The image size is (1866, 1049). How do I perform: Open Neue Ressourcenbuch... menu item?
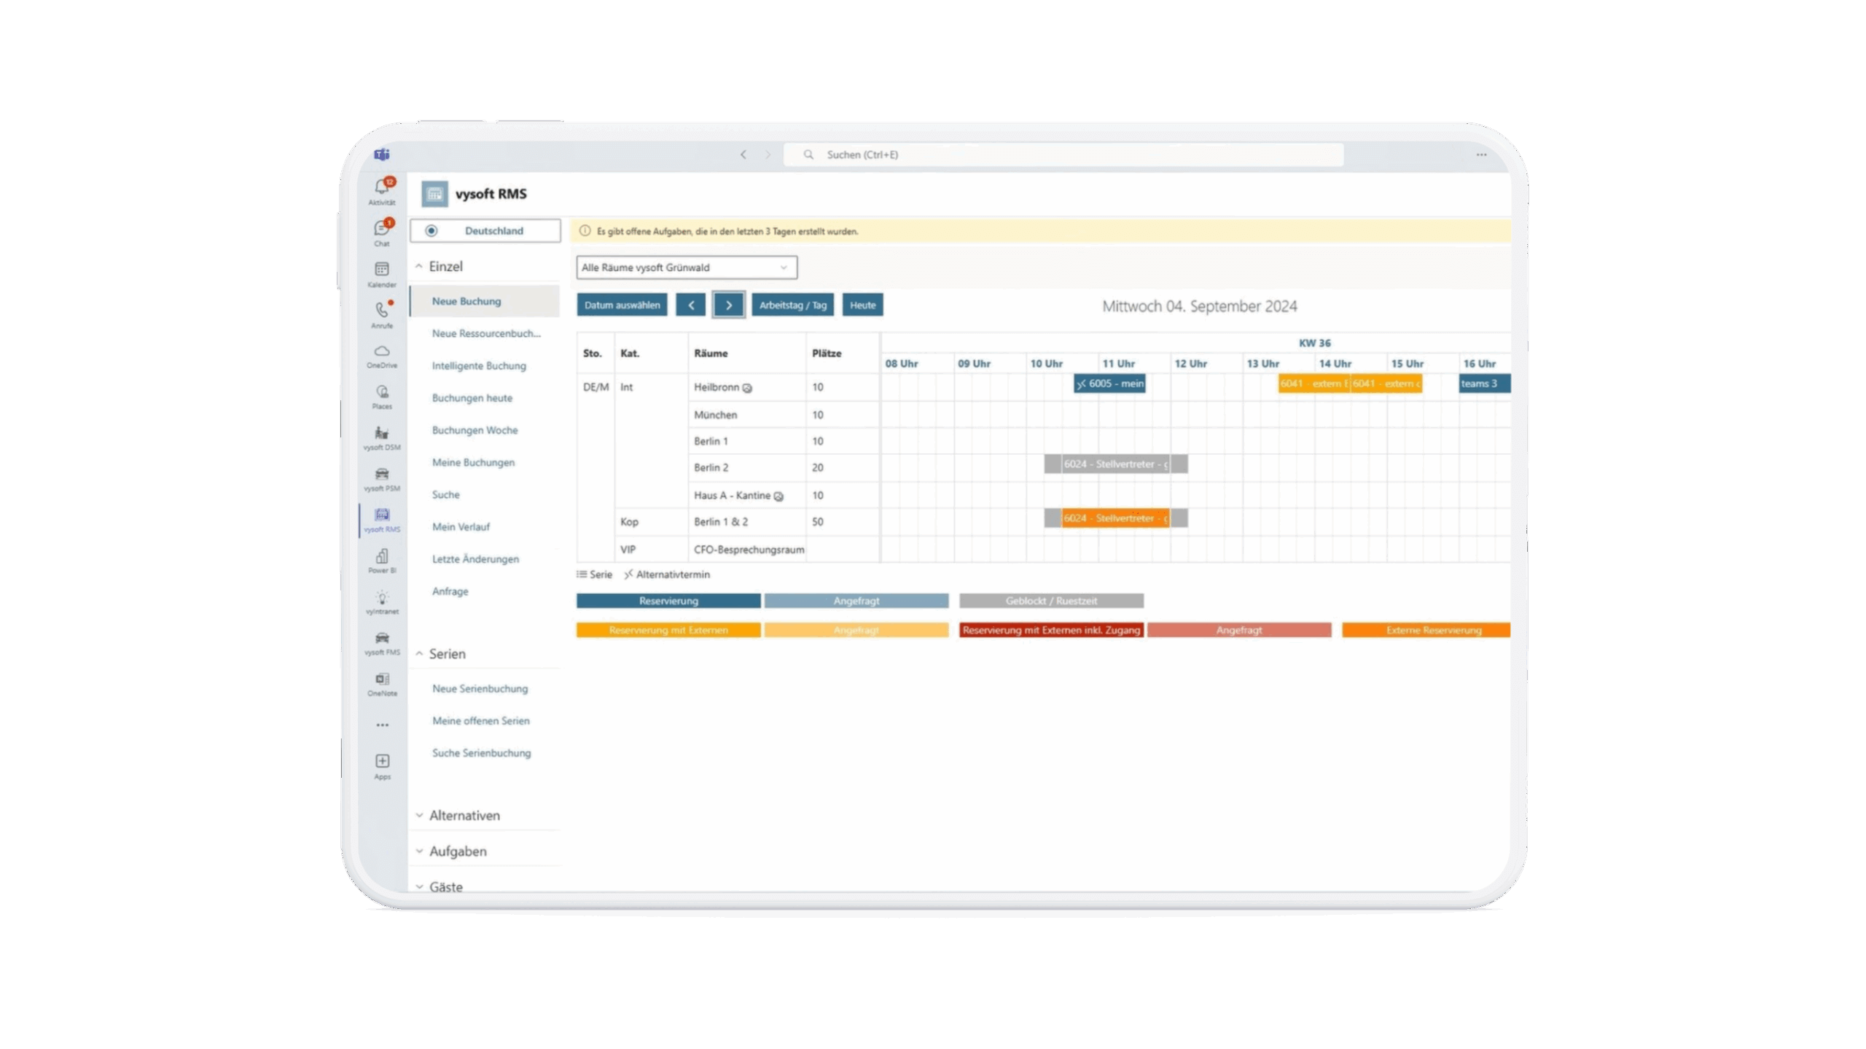point(485,333)
